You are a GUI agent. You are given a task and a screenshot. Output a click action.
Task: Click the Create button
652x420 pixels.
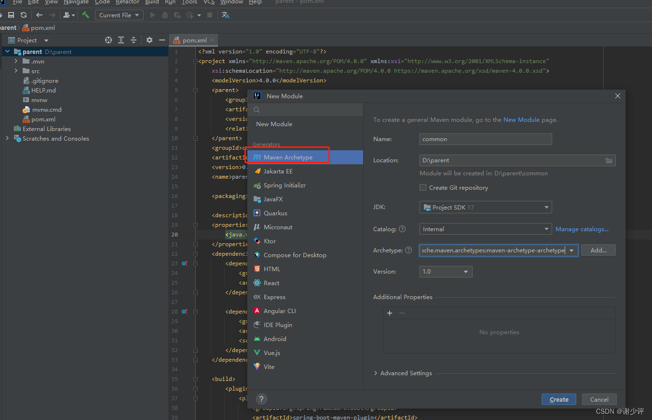pos(559,399)
